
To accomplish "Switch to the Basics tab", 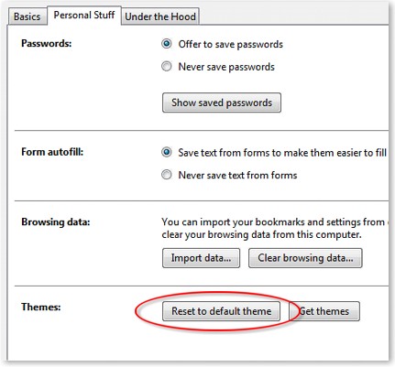I will click(x=27, y=16).
